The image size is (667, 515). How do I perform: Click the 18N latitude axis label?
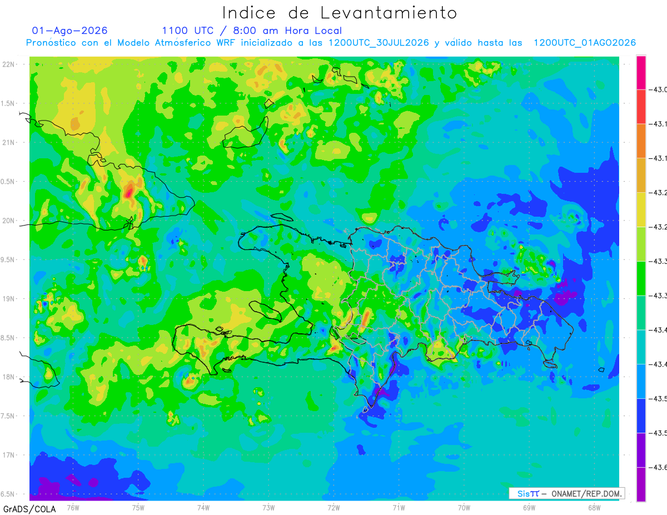click(x=9, y=377)
